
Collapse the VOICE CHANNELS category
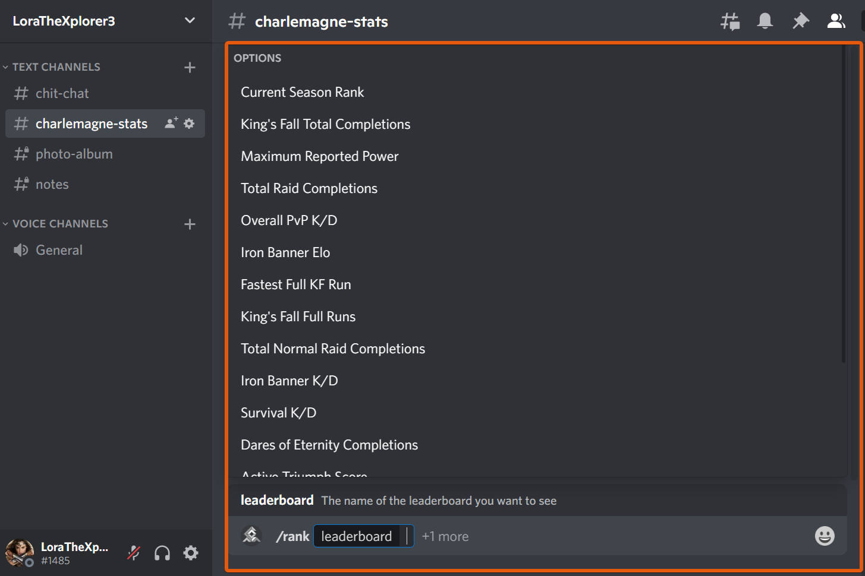[55, 224]
